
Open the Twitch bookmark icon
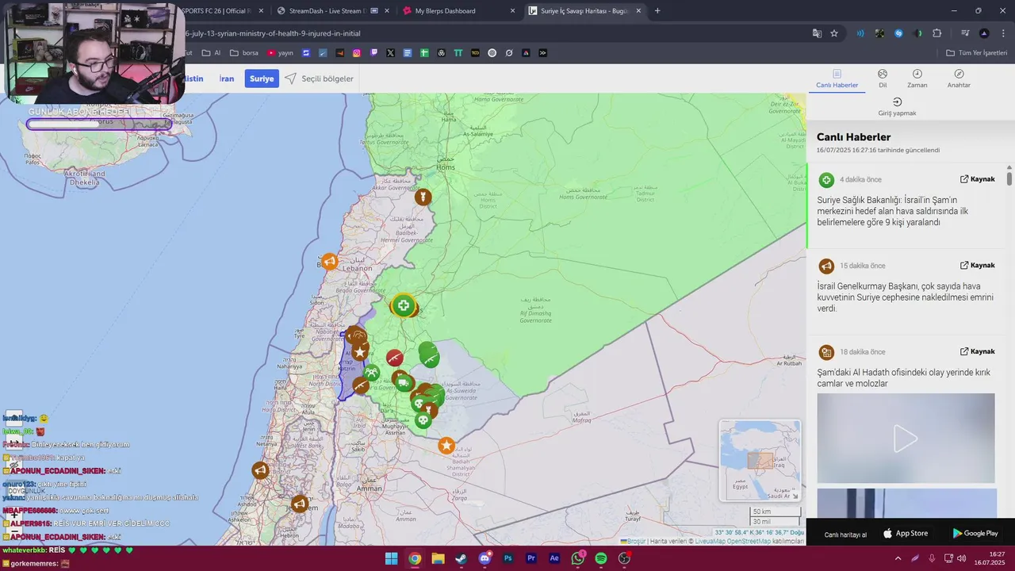click(373, 53)
